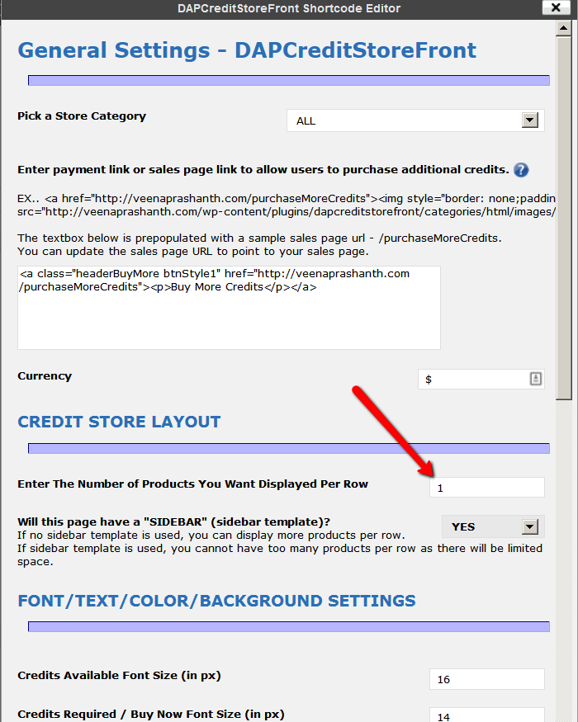The width and height of the screenshot is (578, 722).
Task: Click the arrow button on YES dropdown
Action: (x=530, y=526)
